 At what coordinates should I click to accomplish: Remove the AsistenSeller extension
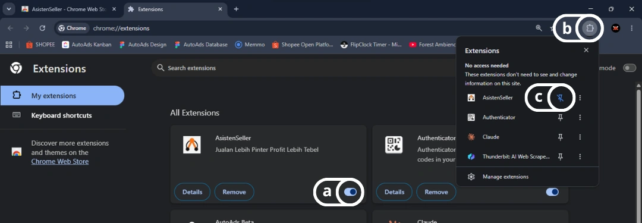pos(234,192)
